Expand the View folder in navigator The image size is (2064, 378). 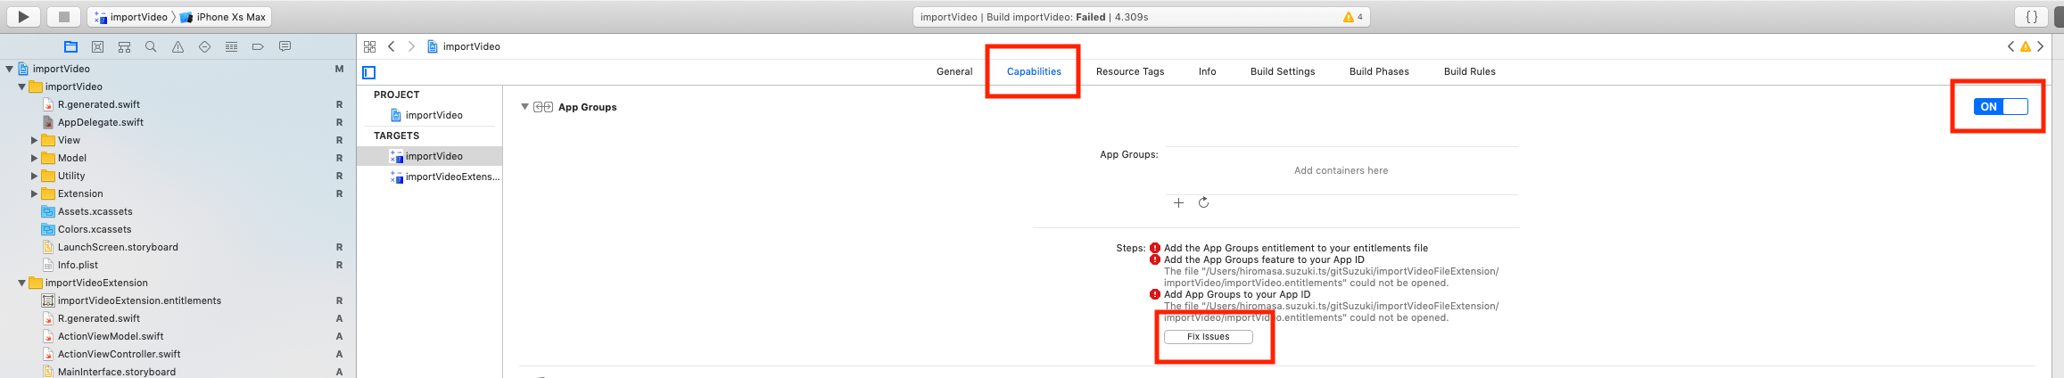pos(35,140)
